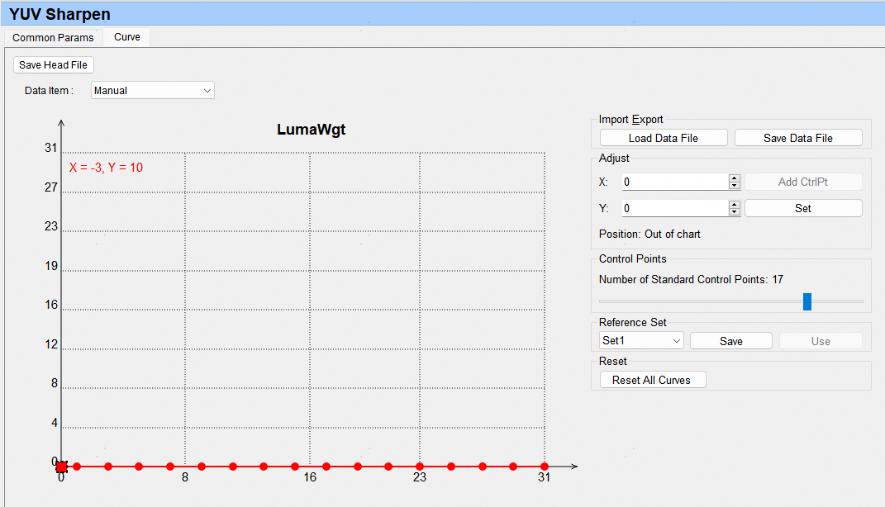The width and height of the screenshot is (885, 507).
Task: Click into the Y coordinate input field
Action: (x=673, y=208)
